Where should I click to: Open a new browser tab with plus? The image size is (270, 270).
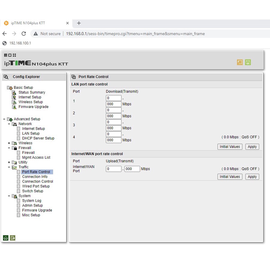79,23
